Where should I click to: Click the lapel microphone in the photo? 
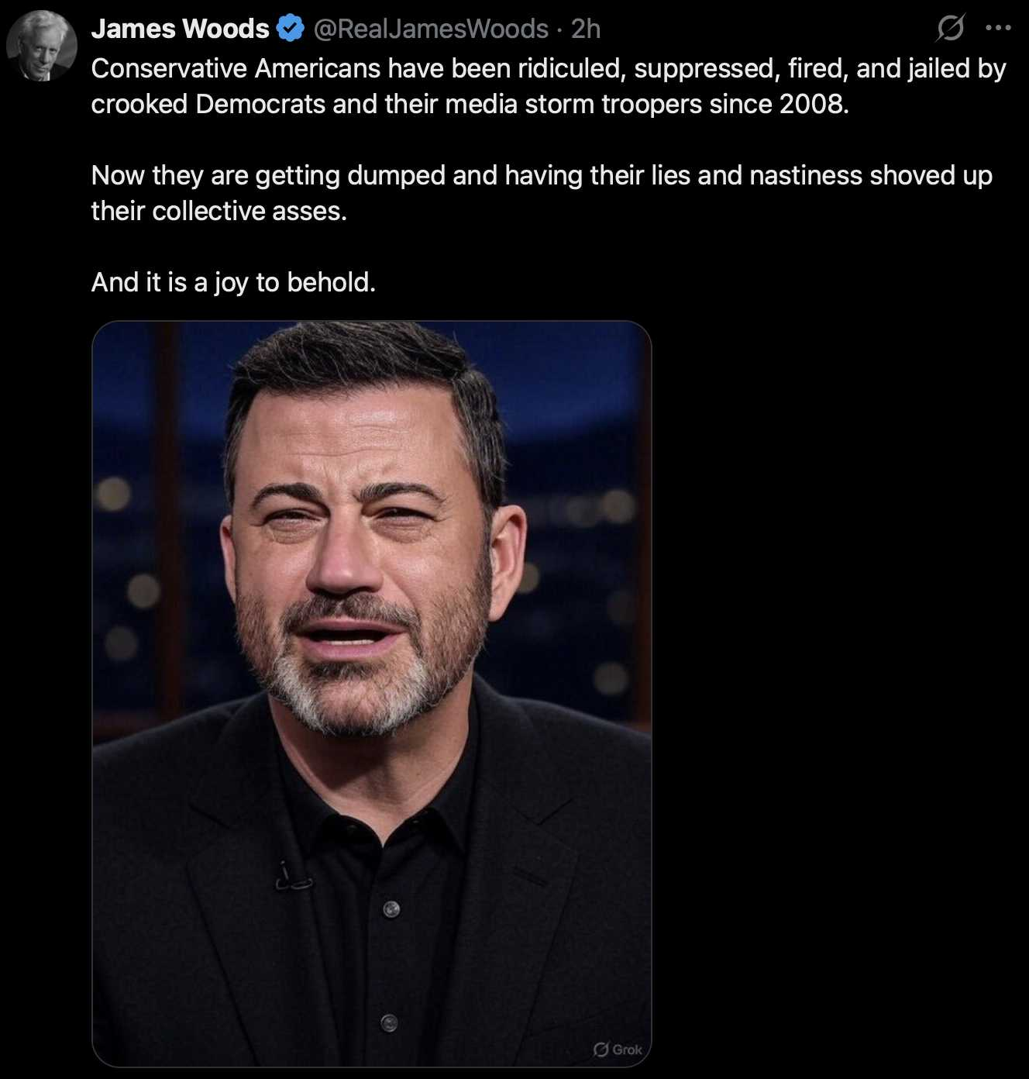[292, 876]
